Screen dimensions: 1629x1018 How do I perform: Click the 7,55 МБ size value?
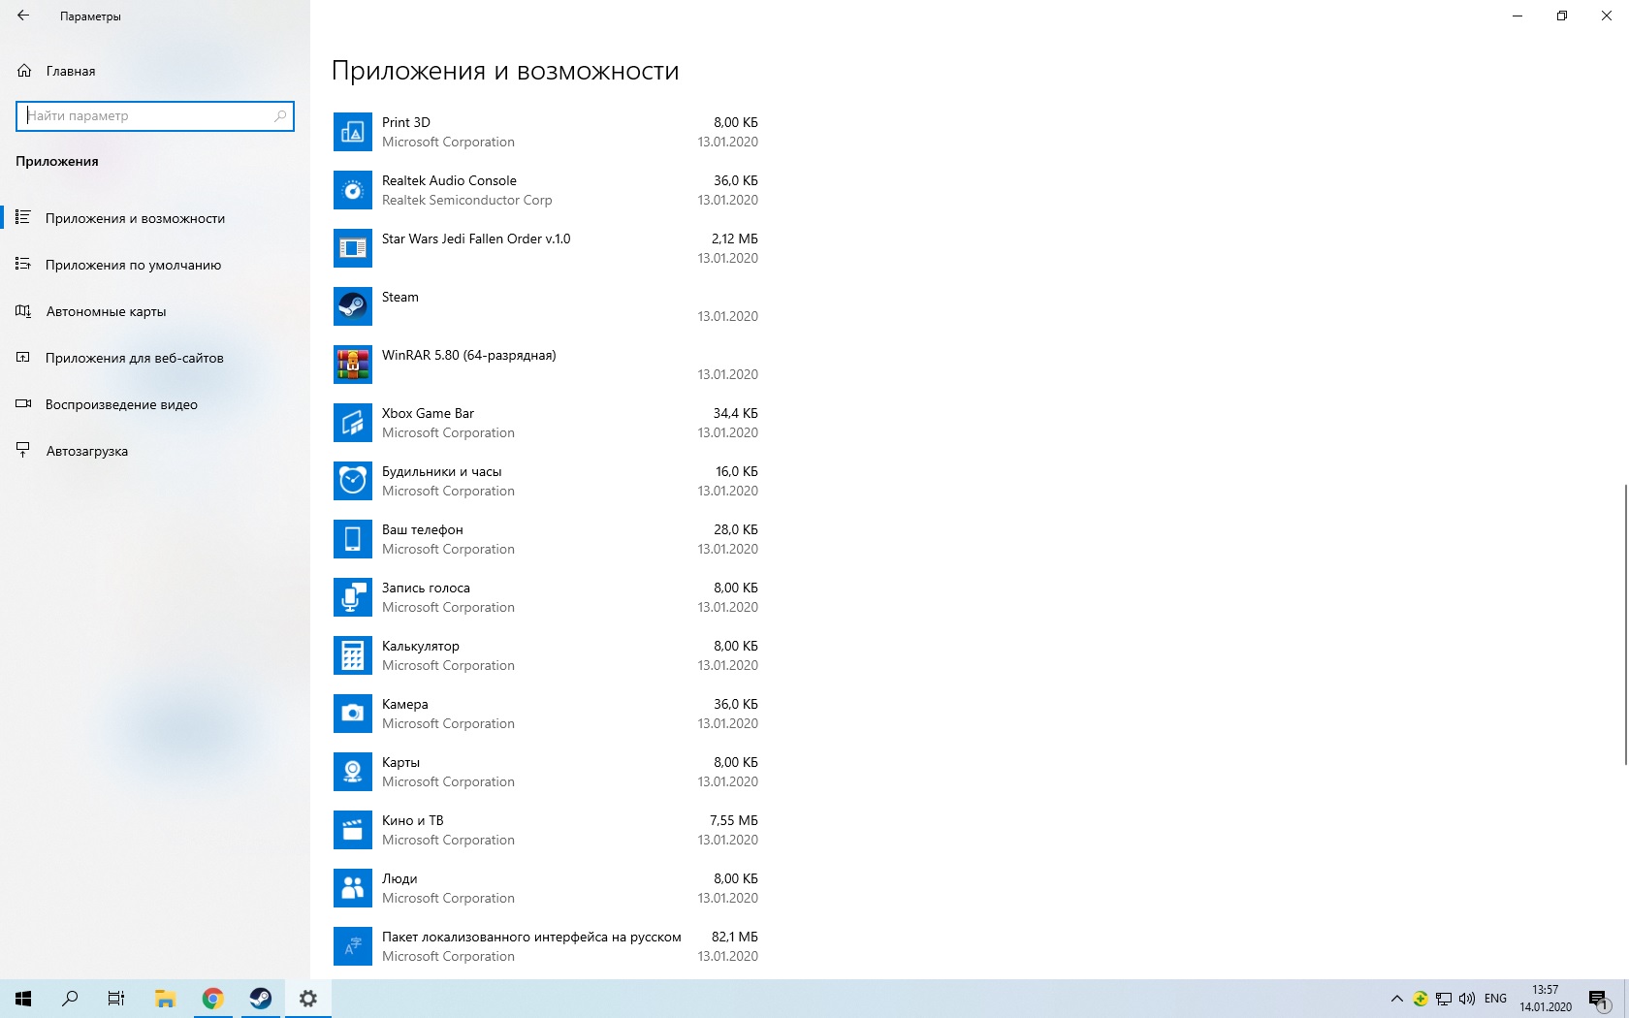pos(734,820)
